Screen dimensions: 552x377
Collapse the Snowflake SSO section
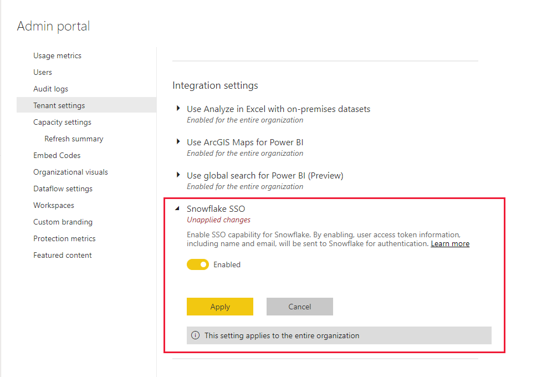pyautogui.click(x=177, y=208)
